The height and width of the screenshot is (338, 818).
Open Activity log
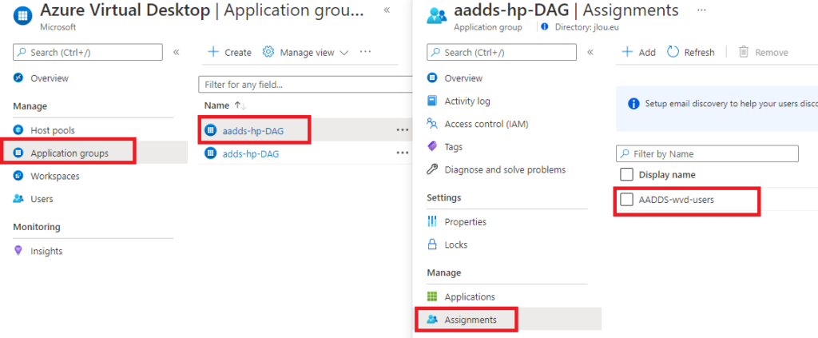tap(467, 101)
